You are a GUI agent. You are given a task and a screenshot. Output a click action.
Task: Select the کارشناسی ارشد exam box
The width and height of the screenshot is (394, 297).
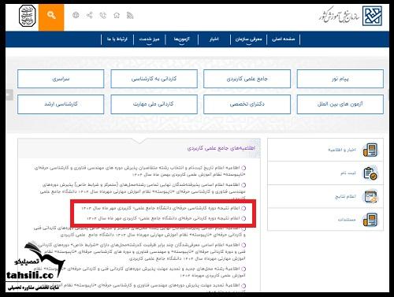[x=61, y=104]
